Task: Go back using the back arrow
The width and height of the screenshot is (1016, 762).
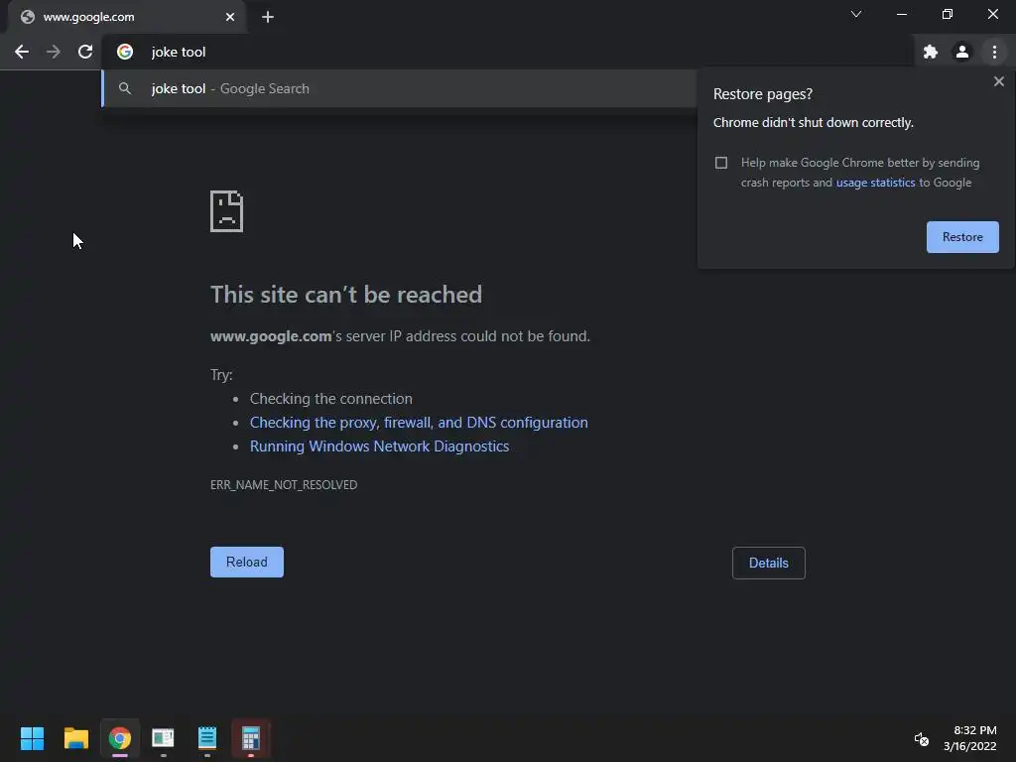Action: pyautogui.click(x=22, y=52)
